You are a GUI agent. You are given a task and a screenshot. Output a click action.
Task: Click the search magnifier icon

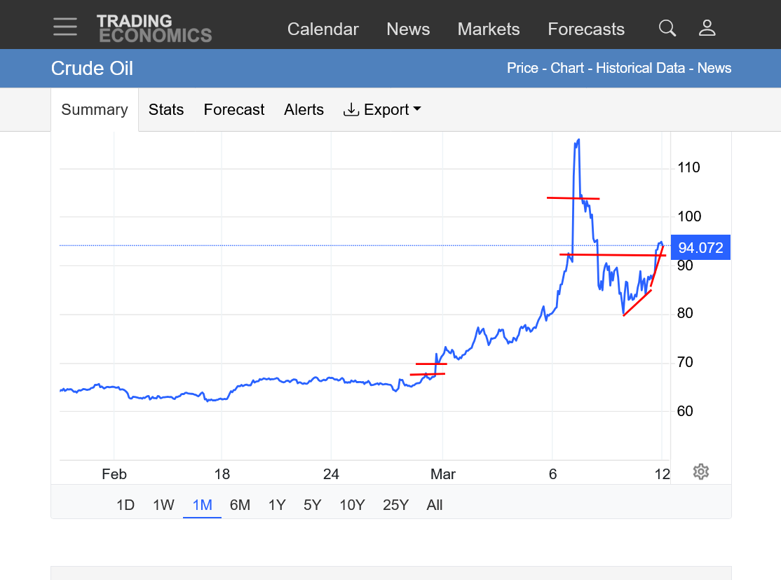[667, 28]
